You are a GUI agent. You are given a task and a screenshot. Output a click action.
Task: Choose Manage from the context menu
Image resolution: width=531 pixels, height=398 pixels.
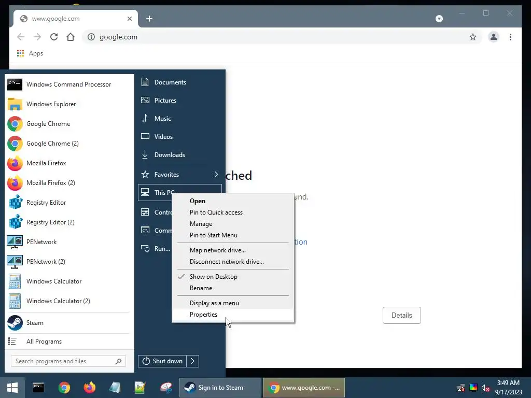pos(233,224)
